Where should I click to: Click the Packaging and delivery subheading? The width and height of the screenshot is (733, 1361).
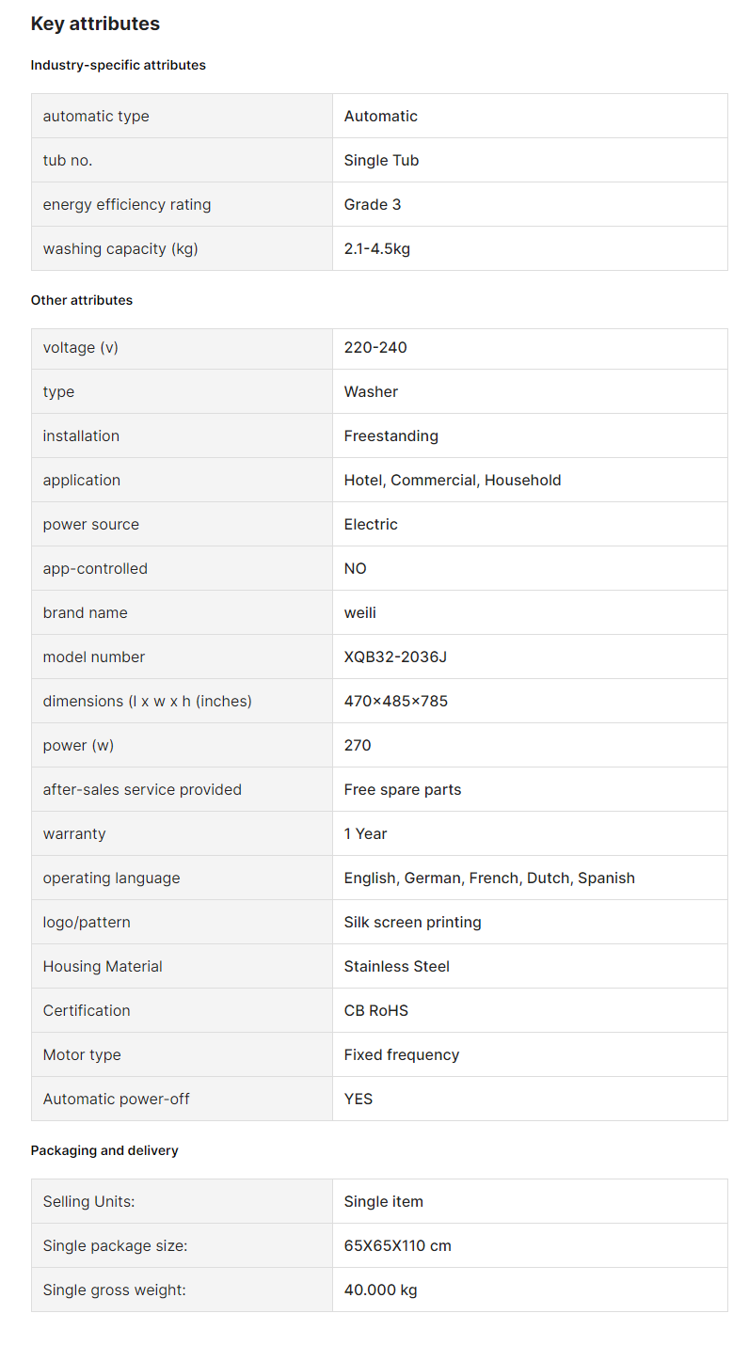point(104,1150)
